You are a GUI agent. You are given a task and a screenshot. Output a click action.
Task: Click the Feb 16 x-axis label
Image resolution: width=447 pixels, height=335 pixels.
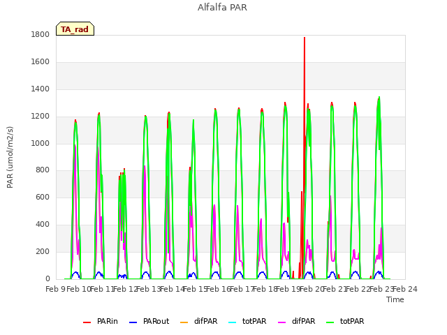pyautogui.click(x=219, y=289)
